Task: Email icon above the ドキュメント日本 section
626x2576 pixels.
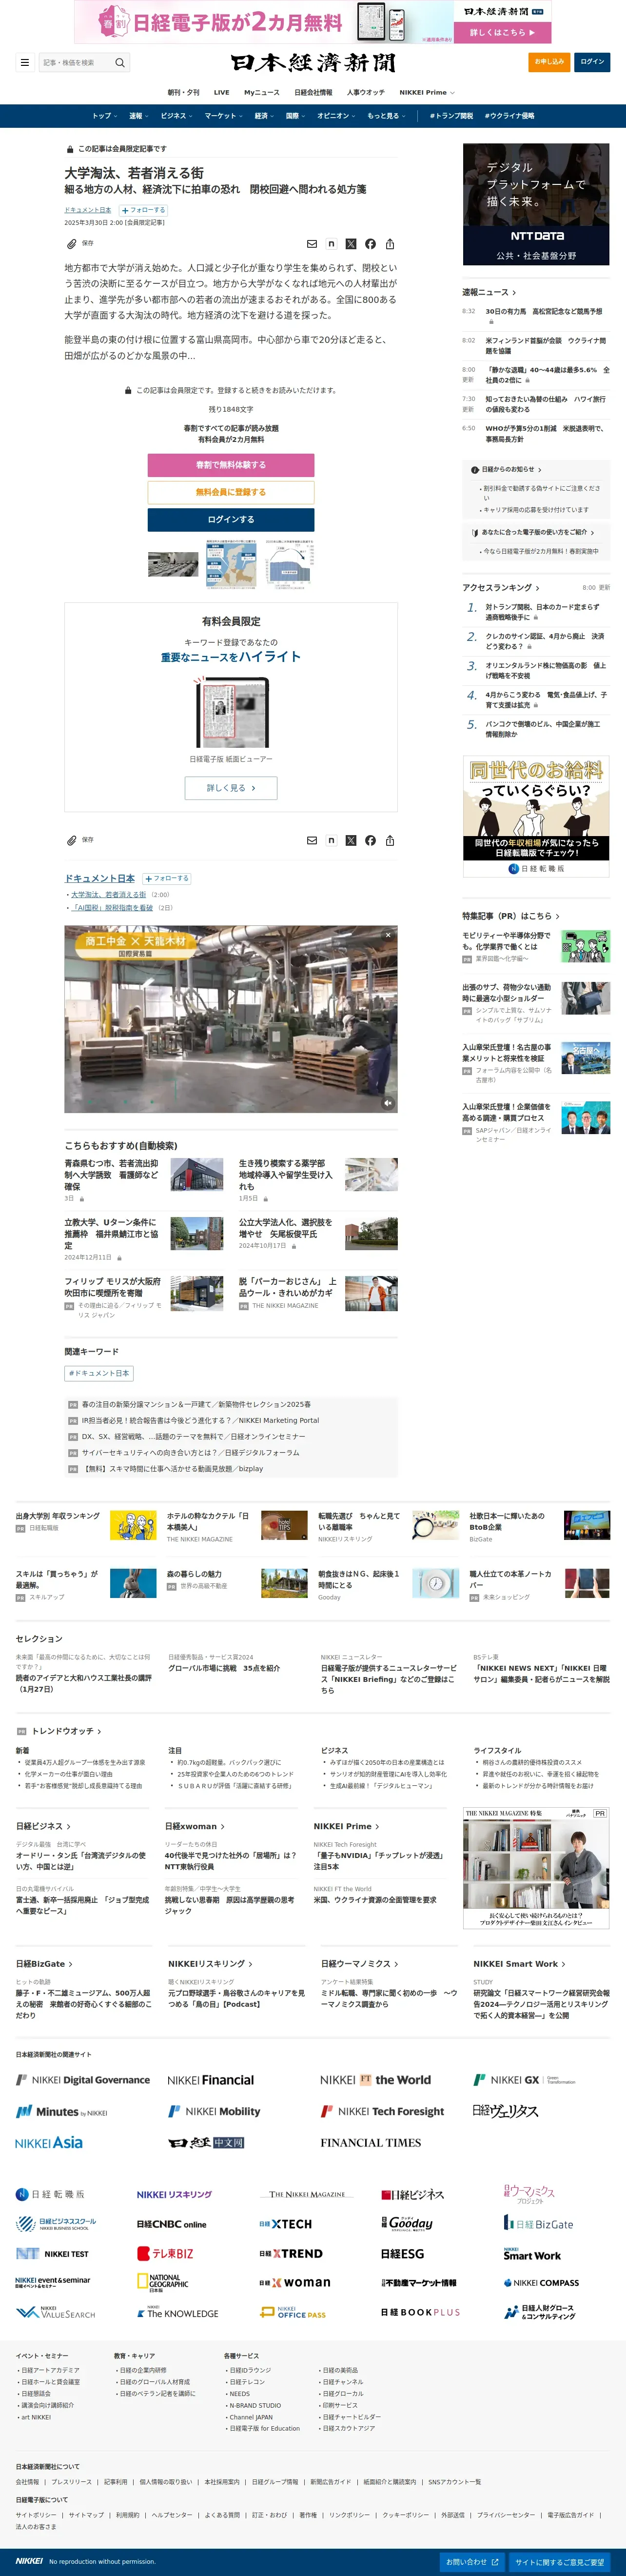Action: tap(312, 840)
